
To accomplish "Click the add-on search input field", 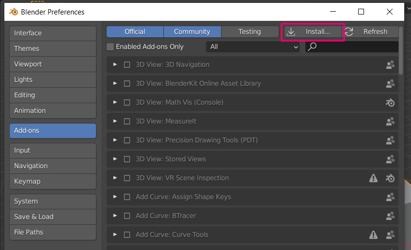I will tap(352, 47).
